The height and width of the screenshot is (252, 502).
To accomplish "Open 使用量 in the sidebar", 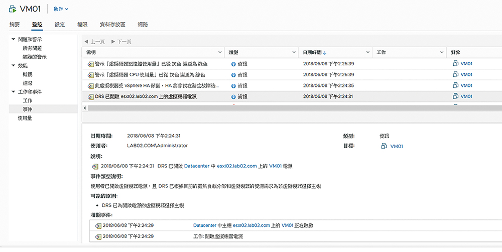I will [25, 118].
